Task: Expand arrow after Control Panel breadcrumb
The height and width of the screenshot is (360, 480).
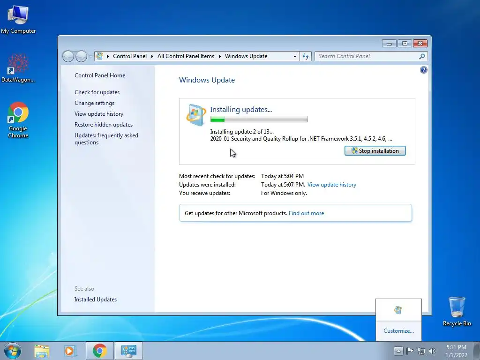Action: pos(152,56)
